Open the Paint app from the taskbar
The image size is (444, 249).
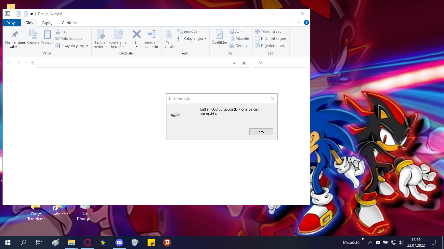pyautogui.click(x=56, y=243)
